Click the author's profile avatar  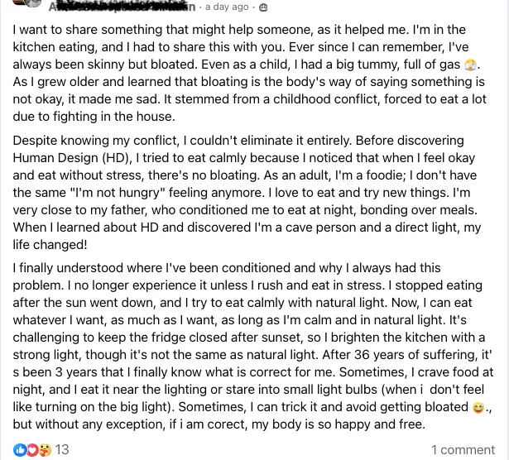[31, 4]
